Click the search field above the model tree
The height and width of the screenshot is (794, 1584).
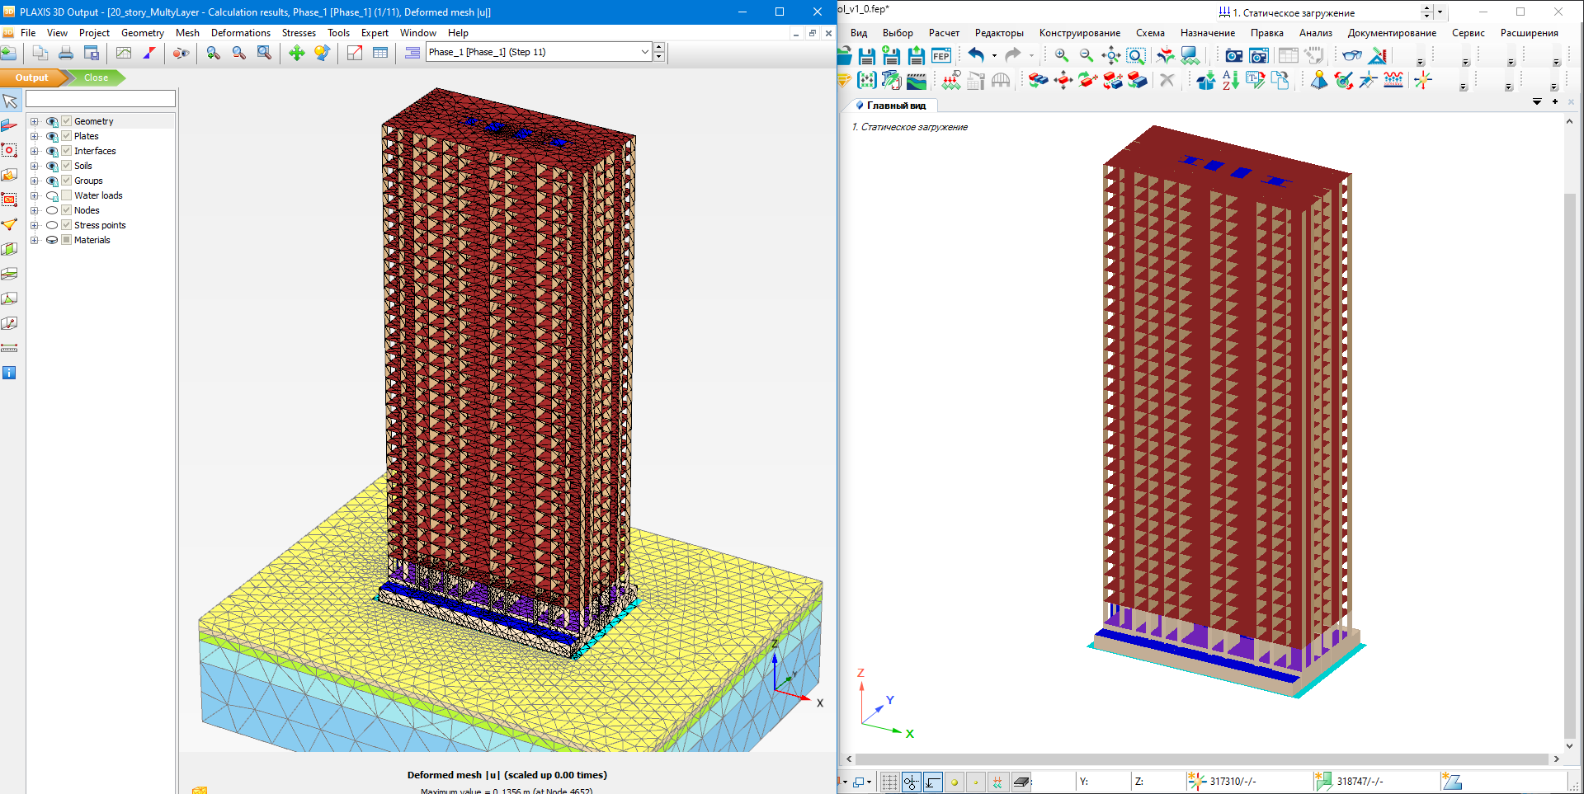101,99
